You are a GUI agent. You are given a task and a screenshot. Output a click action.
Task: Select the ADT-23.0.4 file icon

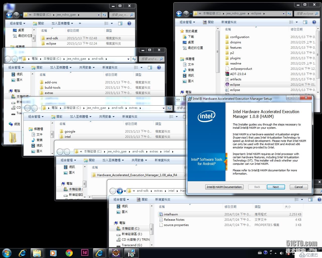point(227,74)
